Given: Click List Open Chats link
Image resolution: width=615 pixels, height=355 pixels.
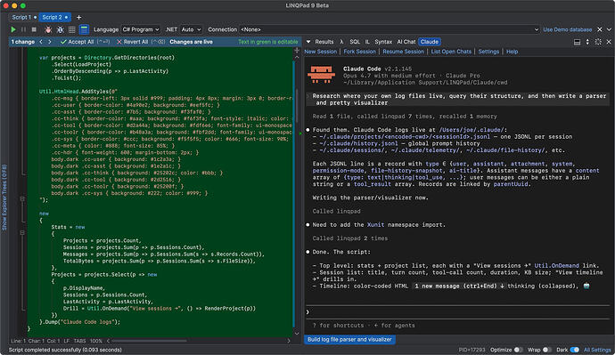Looking at the screenshot, I should point(451,52).
